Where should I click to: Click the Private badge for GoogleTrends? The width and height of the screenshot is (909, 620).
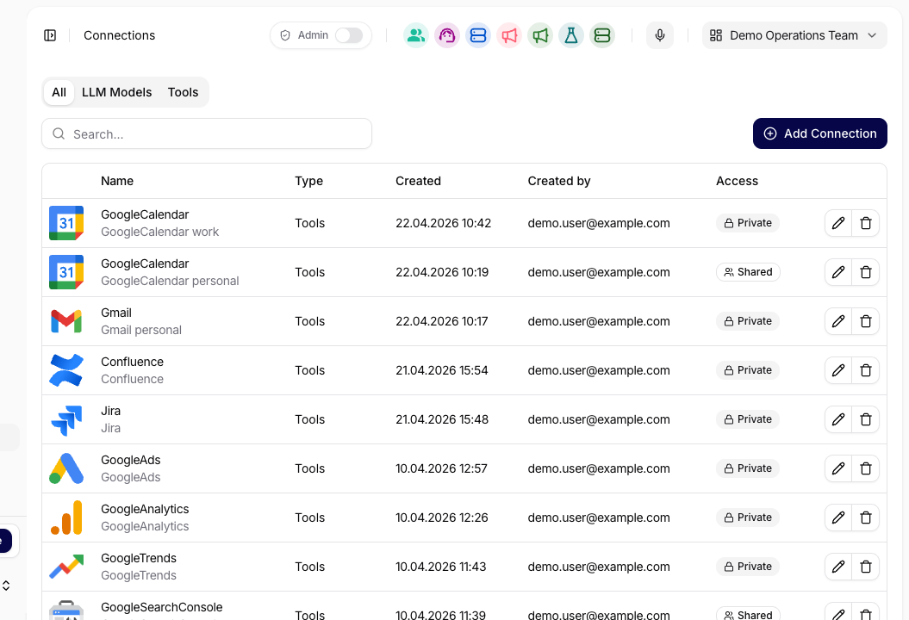point(748,567)
